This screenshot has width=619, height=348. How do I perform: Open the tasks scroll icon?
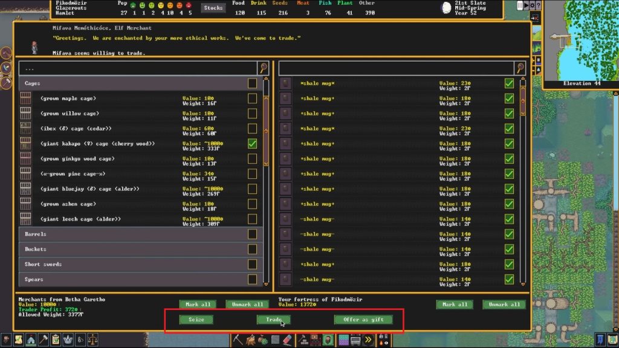19,340
